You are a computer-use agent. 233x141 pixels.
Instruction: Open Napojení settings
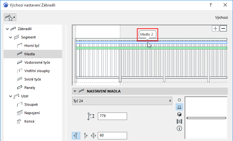(x=32, y=113)
